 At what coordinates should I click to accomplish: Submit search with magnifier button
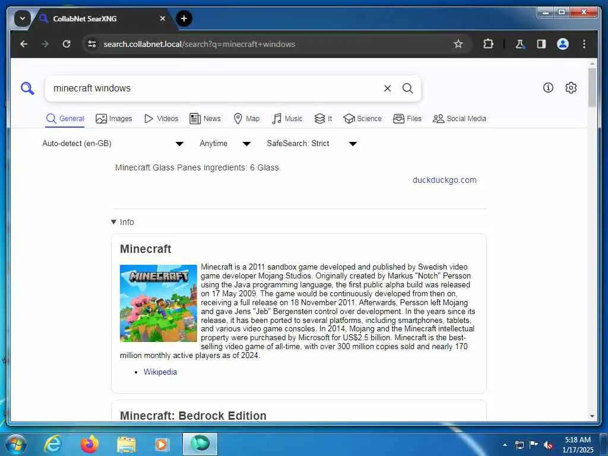pyautogui.click(x=407, y=88)
